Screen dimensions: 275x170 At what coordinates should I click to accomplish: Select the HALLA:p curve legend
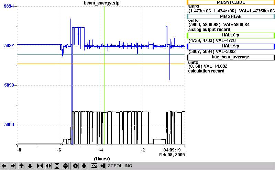pyautogui.click(x=231, y=46)
